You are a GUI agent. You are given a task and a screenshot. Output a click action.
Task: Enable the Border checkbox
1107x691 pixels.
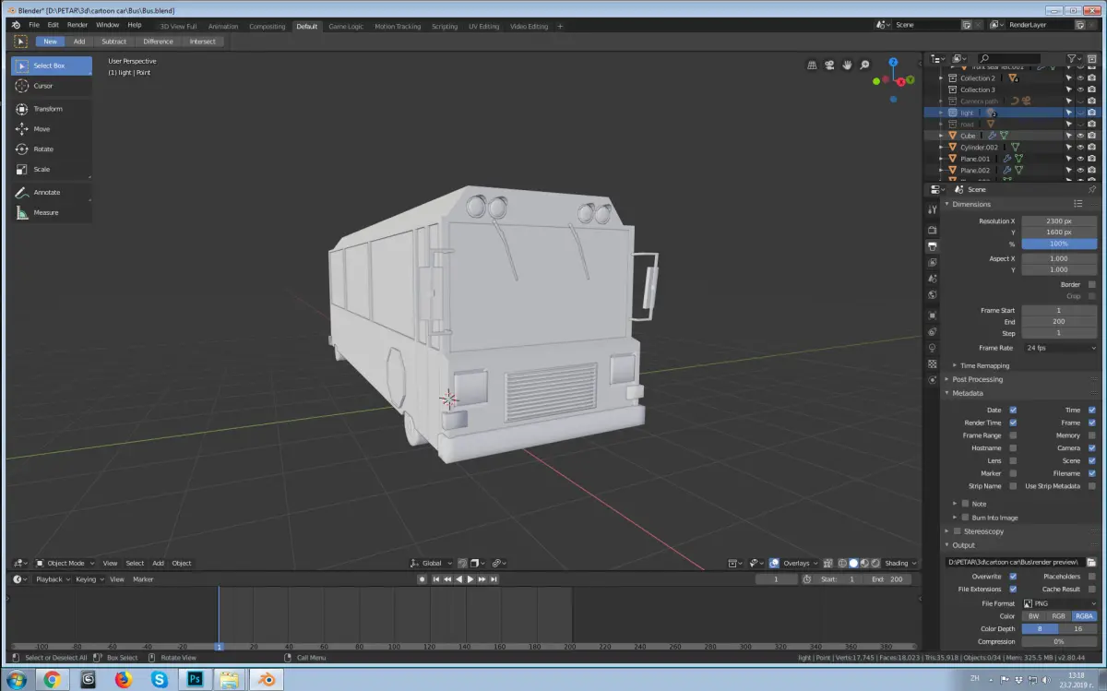click(1092, 284)
